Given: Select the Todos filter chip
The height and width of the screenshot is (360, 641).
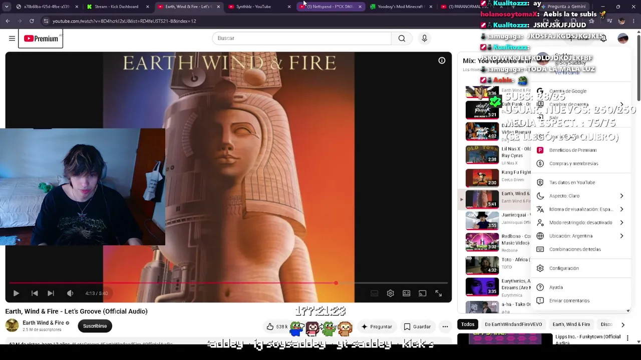Looking at the screenshot, I should pos(468,324).
